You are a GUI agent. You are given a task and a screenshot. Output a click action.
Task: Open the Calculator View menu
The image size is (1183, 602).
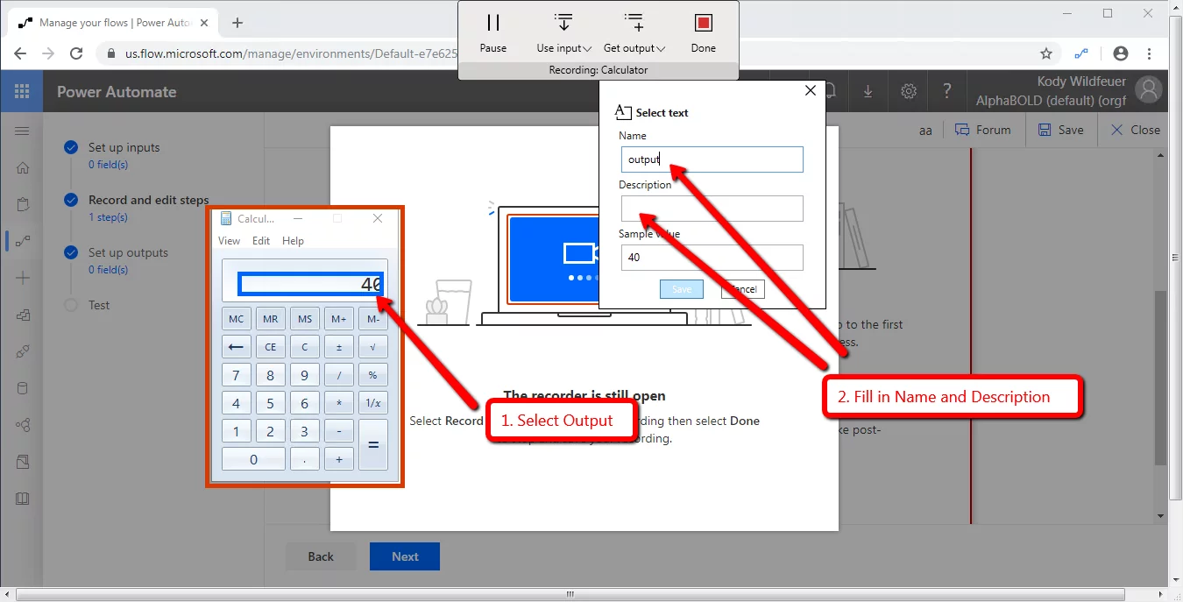pyautogui.click(x=229, y=241)
